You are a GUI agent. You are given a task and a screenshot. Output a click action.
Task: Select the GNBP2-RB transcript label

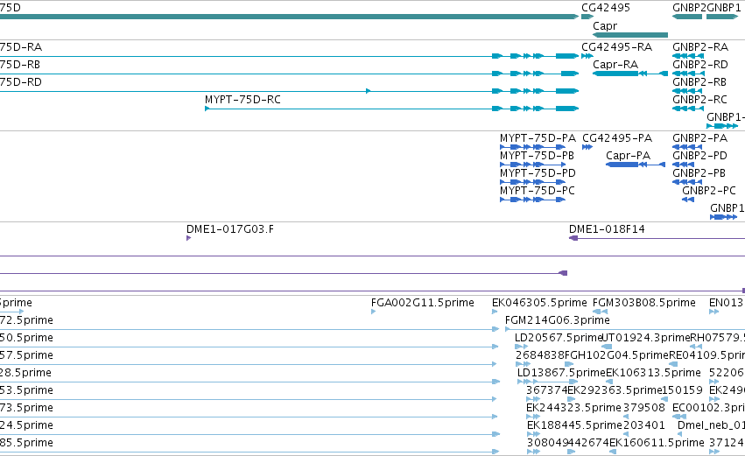pos(699,82)
